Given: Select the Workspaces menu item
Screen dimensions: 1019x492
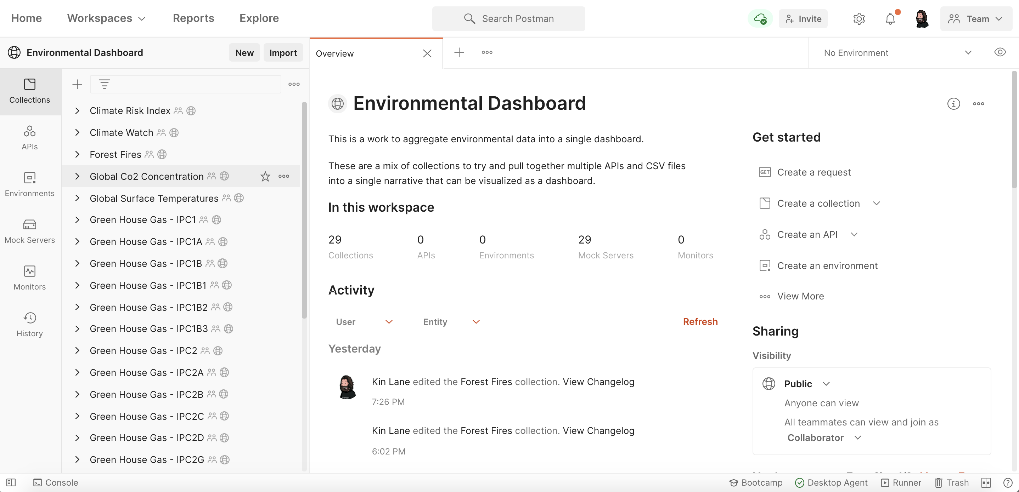Looking at the screenshot, I should coord(107,18).
